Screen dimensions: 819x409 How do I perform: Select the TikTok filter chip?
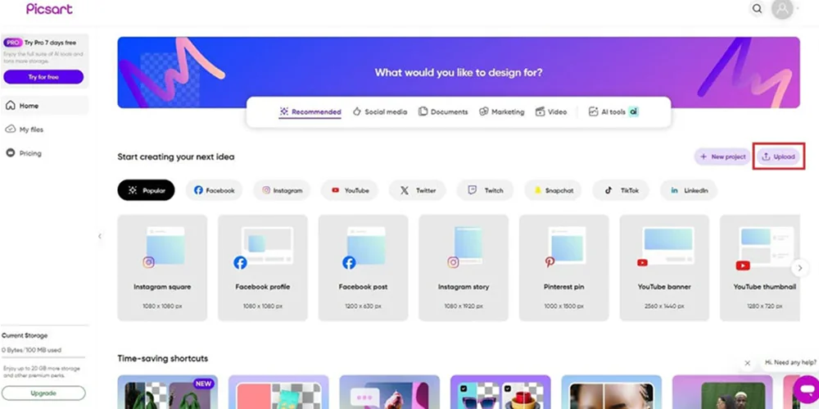(622, 190)
